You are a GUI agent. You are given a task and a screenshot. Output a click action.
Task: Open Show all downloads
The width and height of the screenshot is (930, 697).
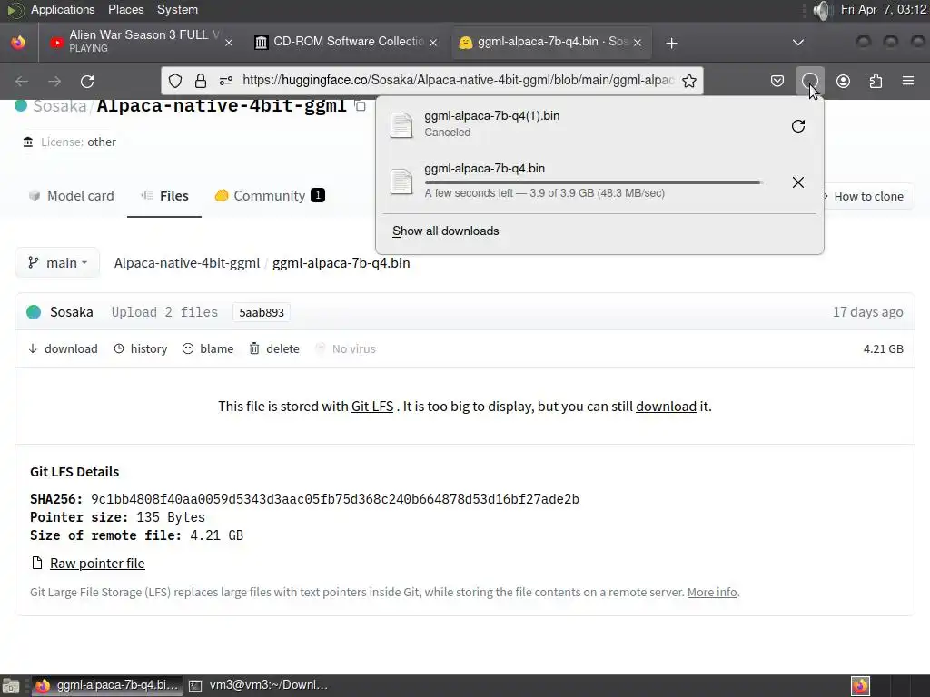point(445,231)
